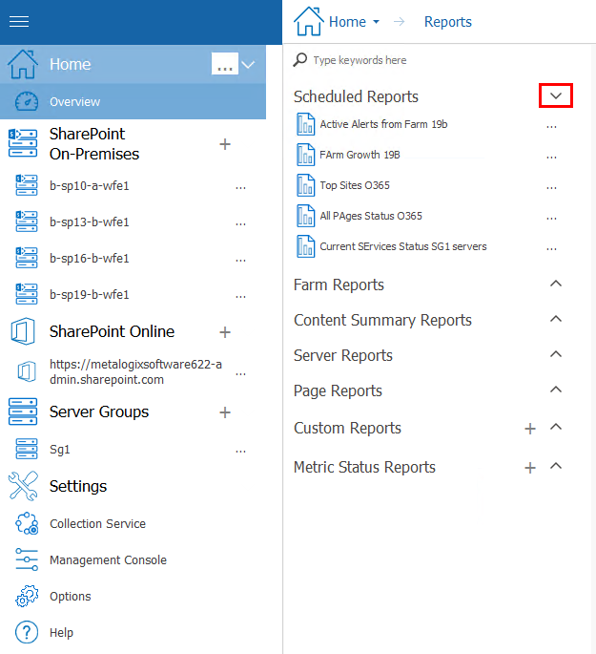The height and width of the screenshot is (654, 596).
Task: Open the Overview entry
Action: (75, 102)
